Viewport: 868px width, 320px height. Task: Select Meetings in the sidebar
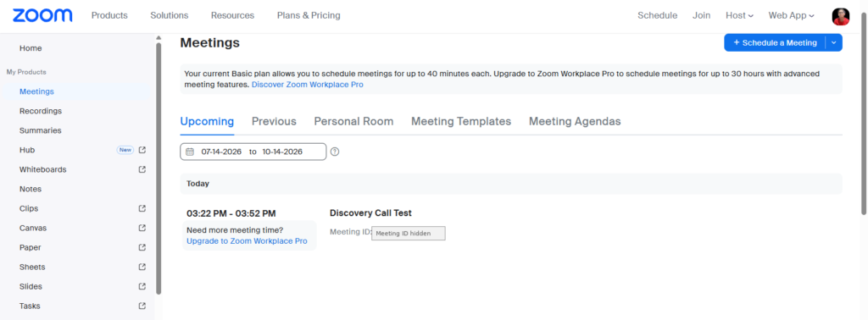[x=36, y=91]
